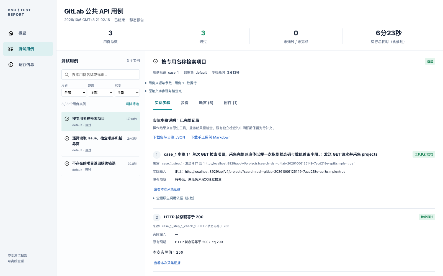Expand 原始文字步骤与检查点 section
Viewport: 443px width, 276px height.
[x=163, y=91]
